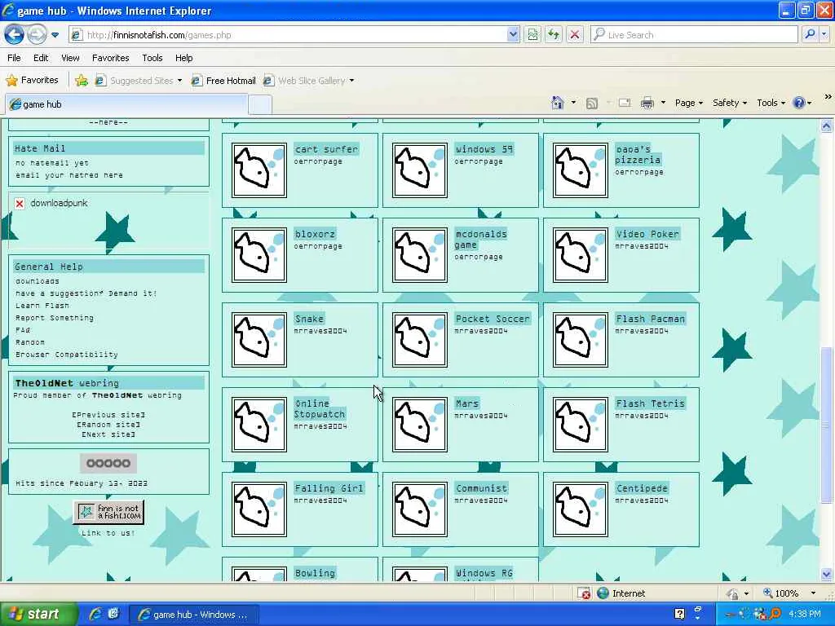
Task: Select the game hub tab
Action: coord(126,104)
